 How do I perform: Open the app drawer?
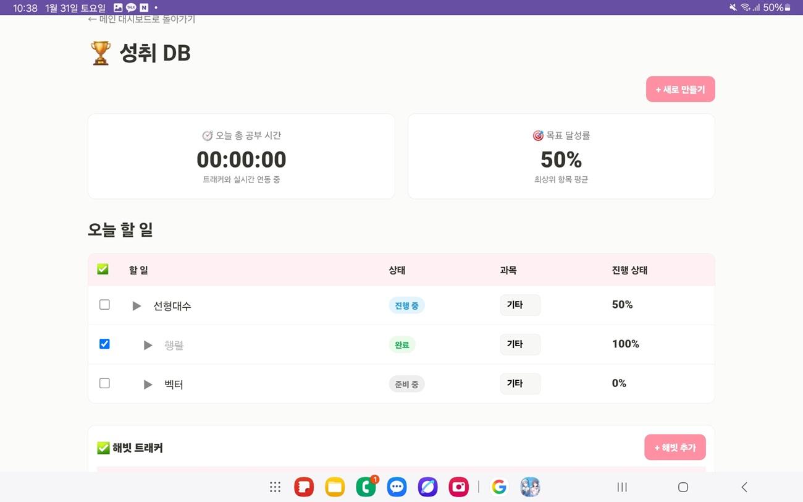point(275,487)
